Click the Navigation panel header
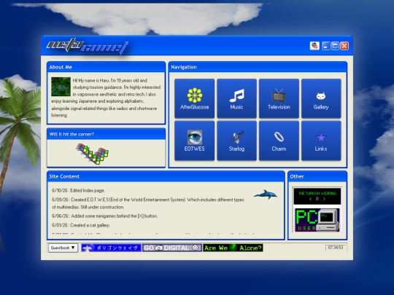 click(x=258, y=67)
